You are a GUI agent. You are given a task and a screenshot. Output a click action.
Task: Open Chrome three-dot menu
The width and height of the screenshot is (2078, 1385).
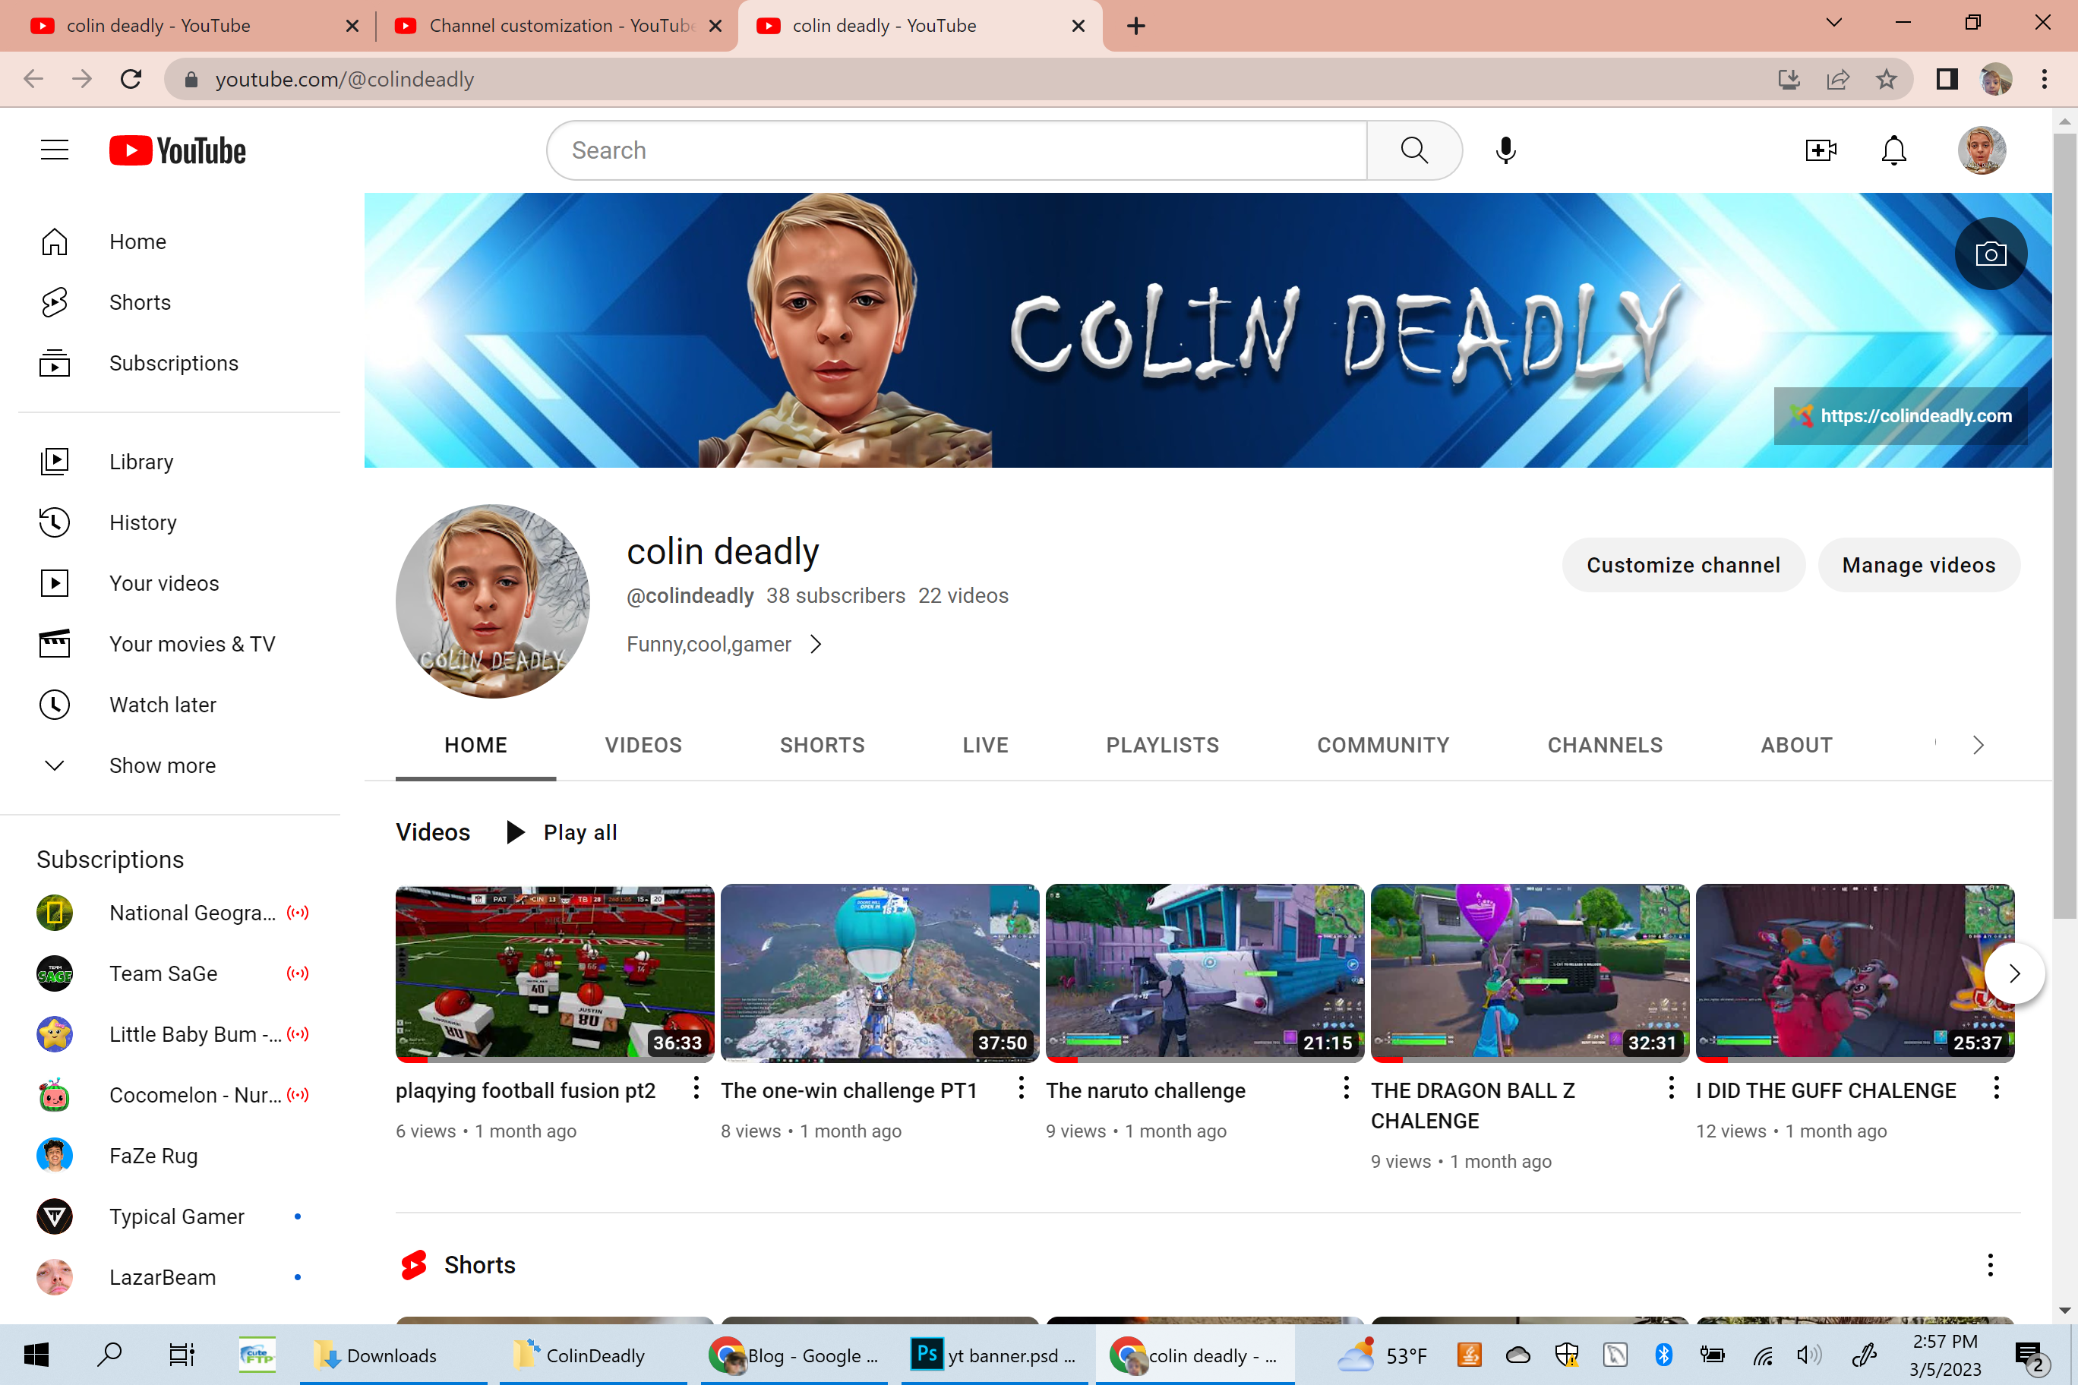pos(2045,80)
